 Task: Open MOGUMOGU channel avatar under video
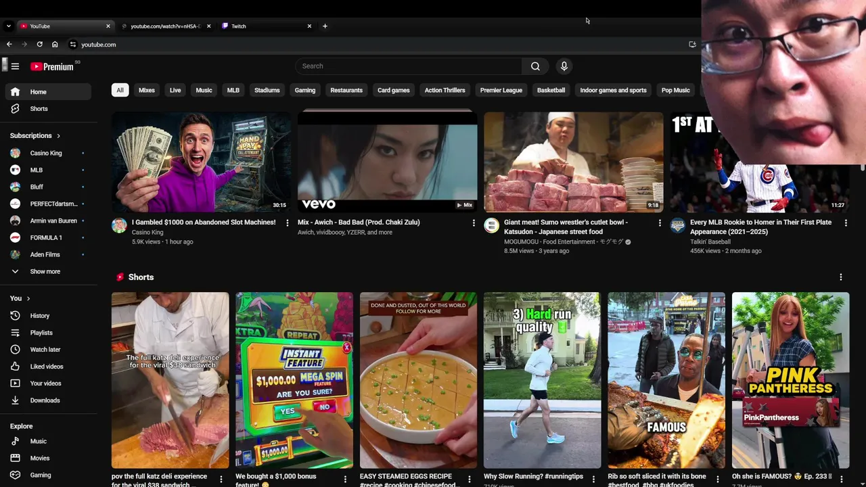tap(491, 226)
